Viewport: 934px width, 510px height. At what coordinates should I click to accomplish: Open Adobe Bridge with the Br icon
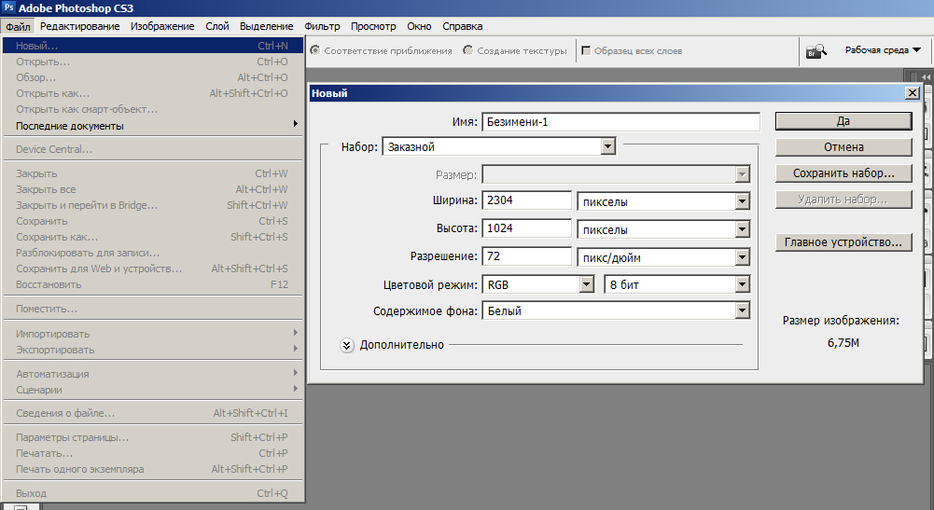click(816, 51)
